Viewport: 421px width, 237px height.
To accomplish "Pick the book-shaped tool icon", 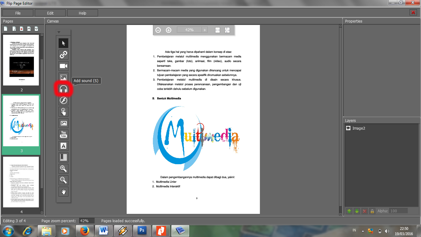I will click(63, 157).
